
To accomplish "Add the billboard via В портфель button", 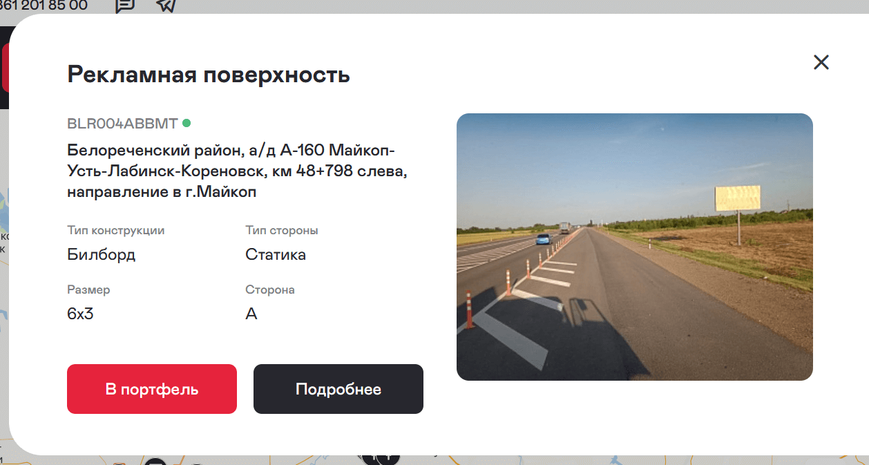I will point(152,389).
